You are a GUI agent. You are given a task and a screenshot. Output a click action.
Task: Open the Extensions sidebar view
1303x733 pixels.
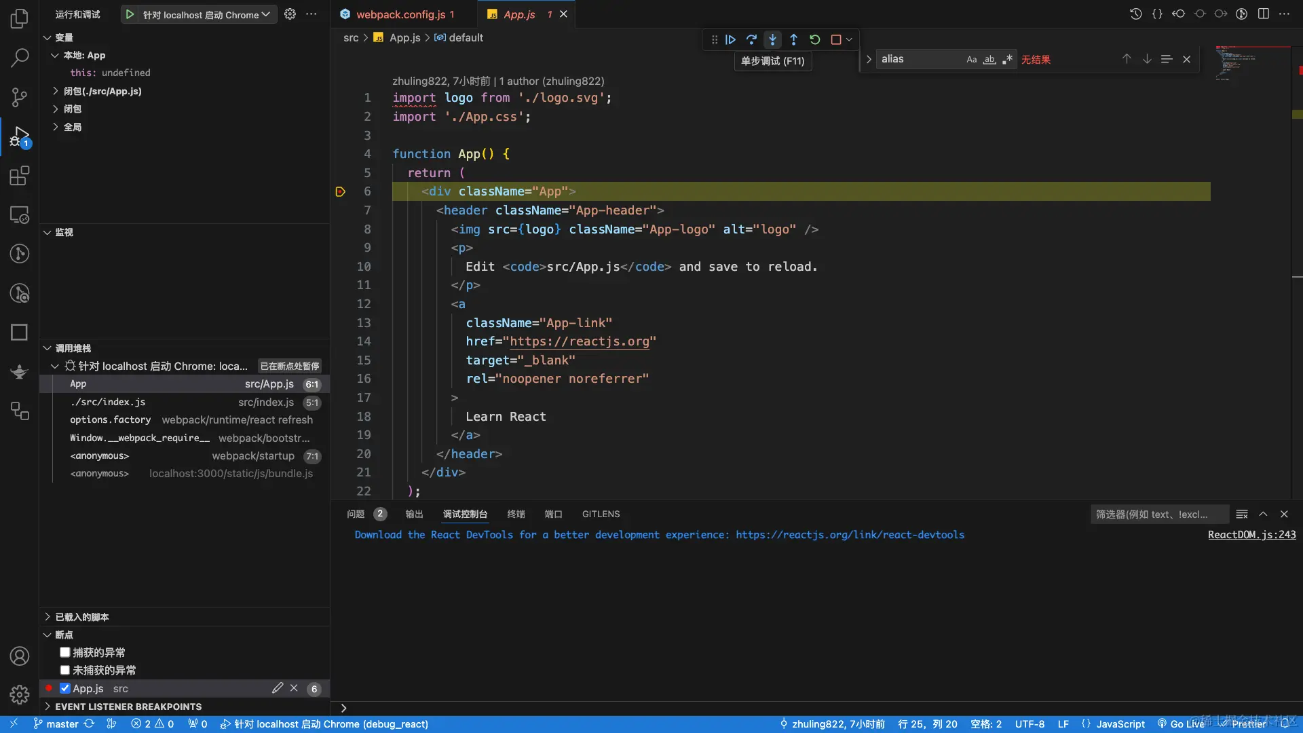coord(19,176)
